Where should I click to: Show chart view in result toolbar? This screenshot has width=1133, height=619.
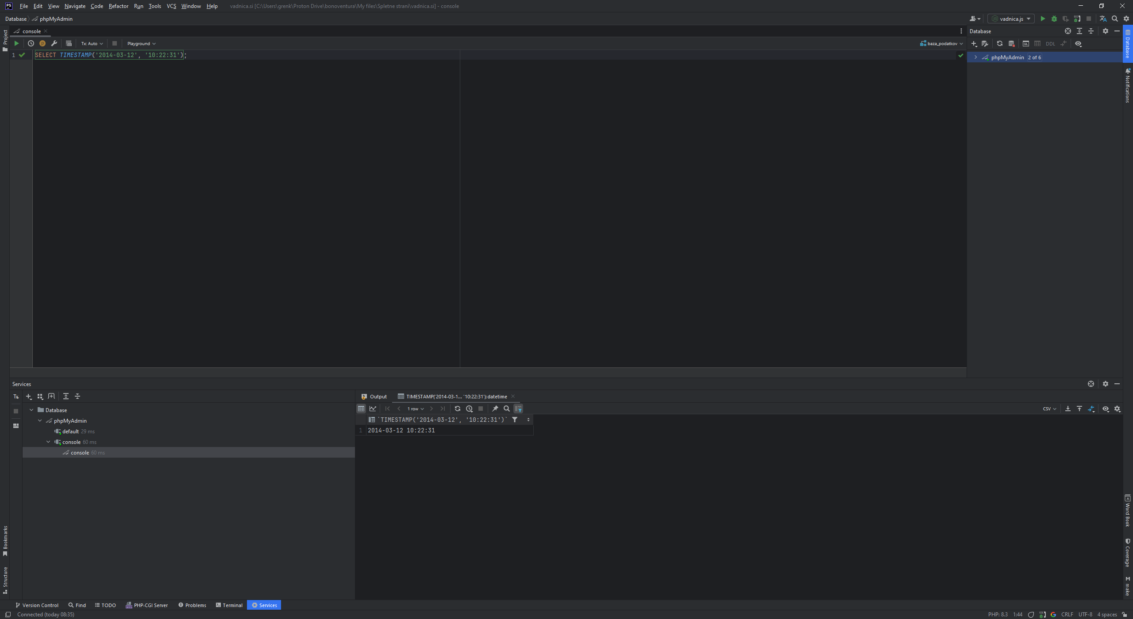tap(373, 409)
